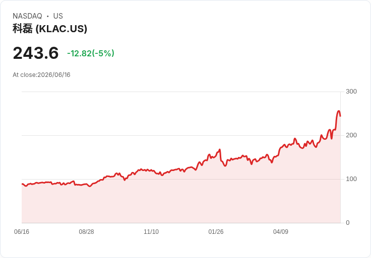This screenshot has height=258, width=371.
Task: Click the line's end point at right edge
Action: [x=340, y=116]
